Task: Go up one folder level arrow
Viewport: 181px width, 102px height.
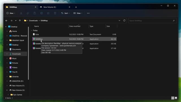Action: tap(20, 21)
